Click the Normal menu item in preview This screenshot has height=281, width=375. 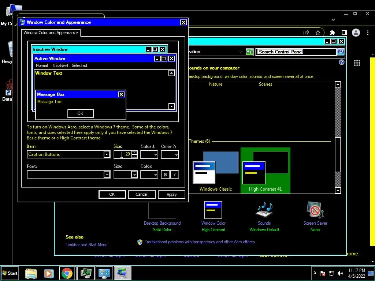tap(42, 65)
